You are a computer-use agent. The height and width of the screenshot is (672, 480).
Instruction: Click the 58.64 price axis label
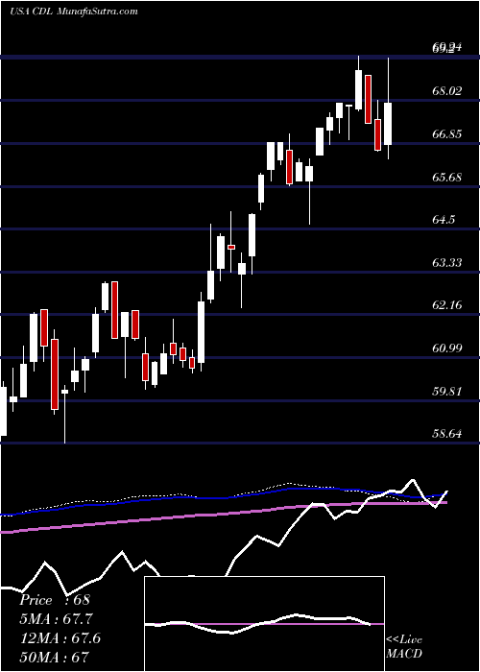click(447, 434)
